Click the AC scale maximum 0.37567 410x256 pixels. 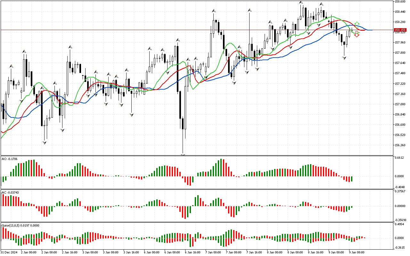point(400,191)
